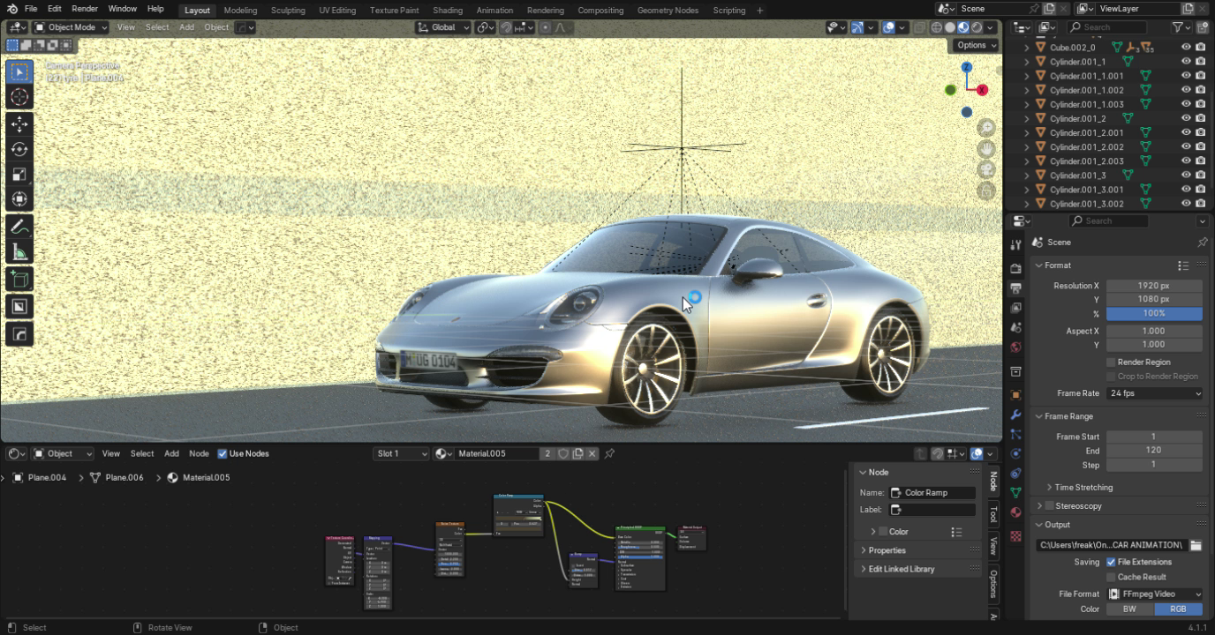Expand Cylinder.001_2.001 in outliner
Screen dimensions: 1215x635
(1026, 133)
